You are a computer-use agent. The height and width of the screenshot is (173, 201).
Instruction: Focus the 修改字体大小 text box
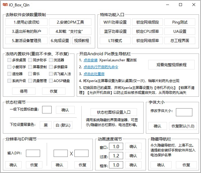(184, 112)
